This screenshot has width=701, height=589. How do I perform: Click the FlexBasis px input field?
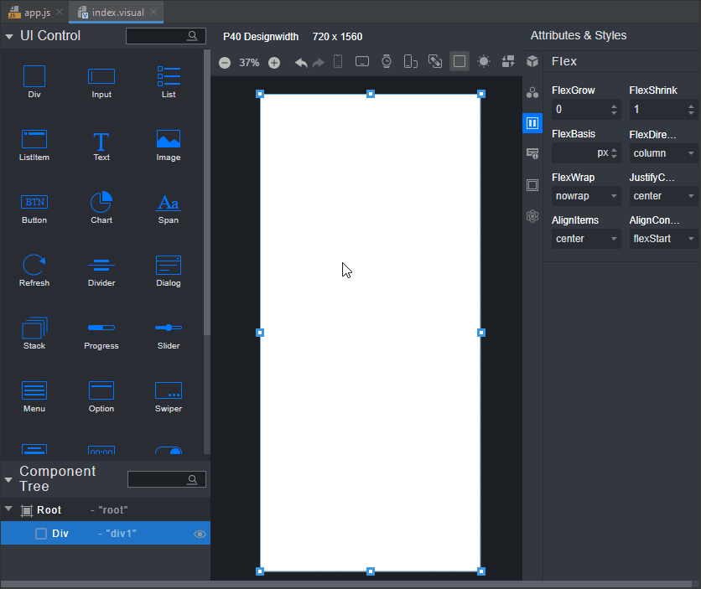[586, 153]
